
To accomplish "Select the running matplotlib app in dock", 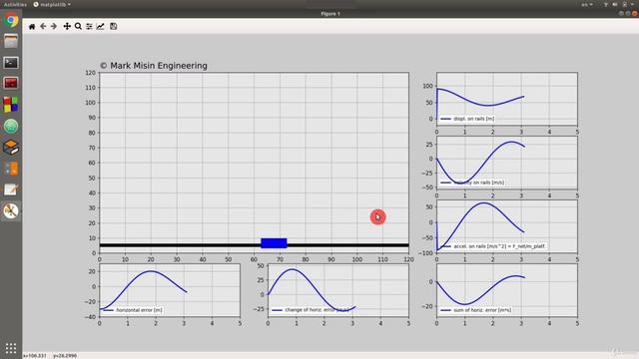I will (11, 210).
